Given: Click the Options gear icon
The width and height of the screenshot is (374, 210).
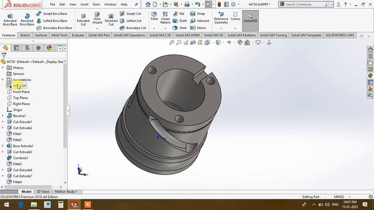Looking at the screenshot, I should point(234,4).
